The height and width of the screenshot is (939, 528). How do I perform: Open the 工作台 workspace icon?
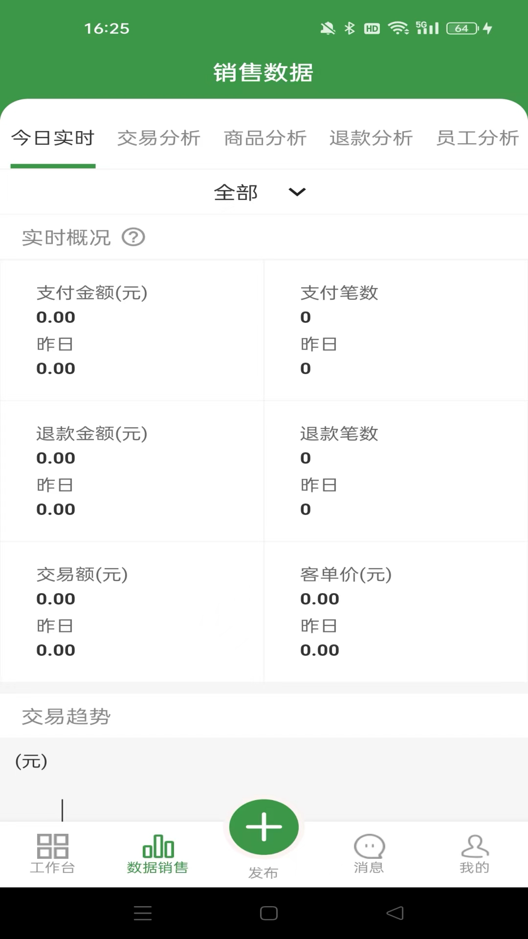click(x=53, y=851)
